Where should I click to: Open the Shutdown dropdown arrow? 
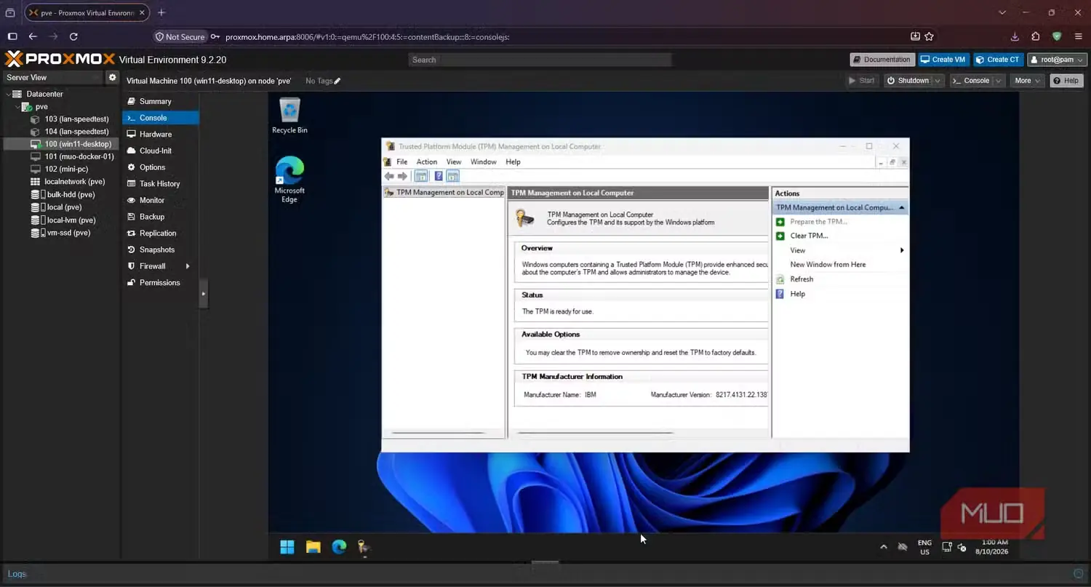[x=938, y=81]
